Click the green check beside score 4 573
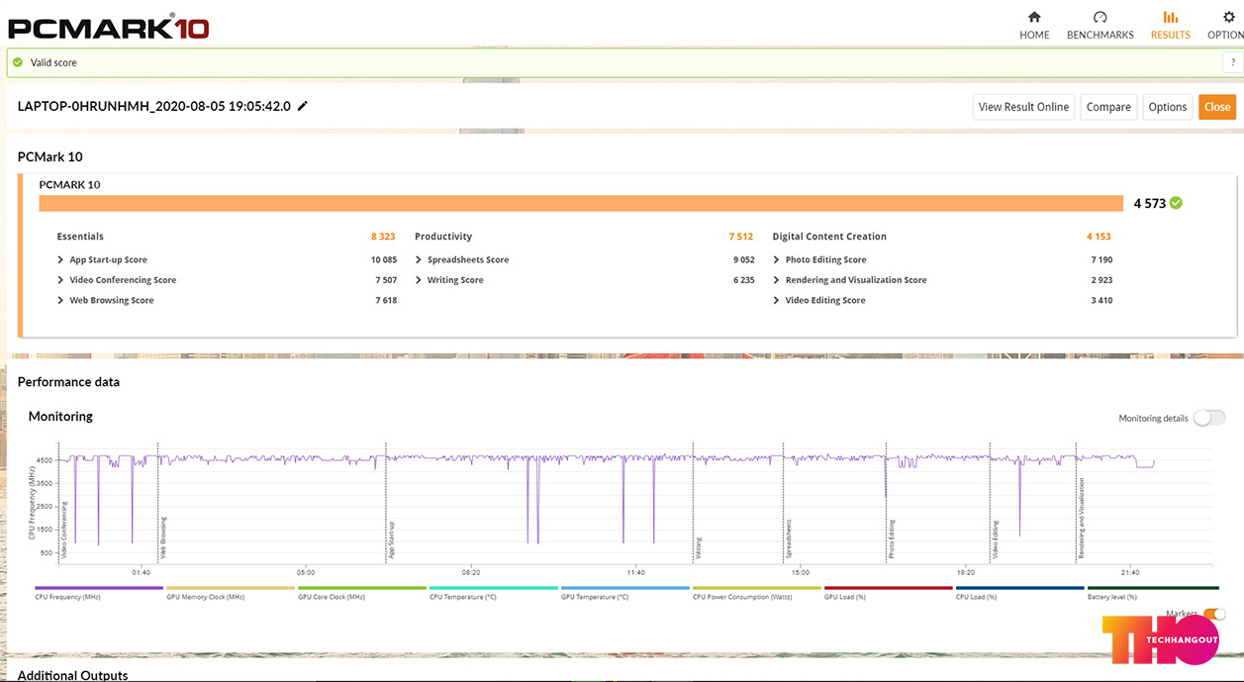 pos(1176,203)
